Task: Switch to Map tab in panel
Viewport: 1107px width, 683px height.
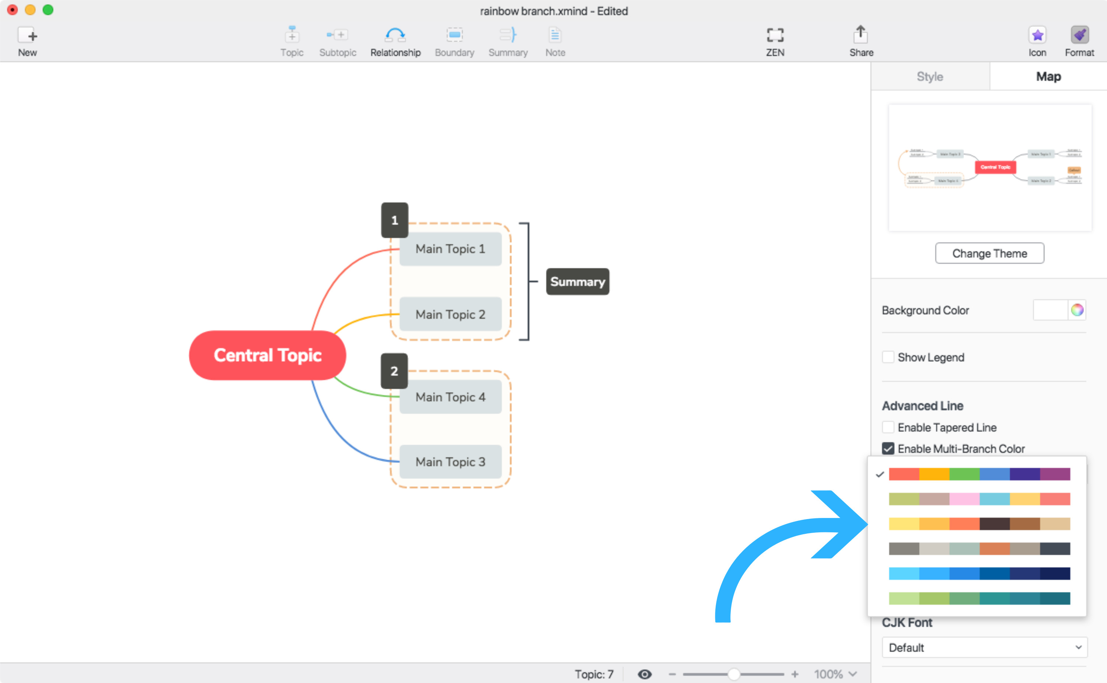Action: pyautogui.click(x=1047, y=77)
